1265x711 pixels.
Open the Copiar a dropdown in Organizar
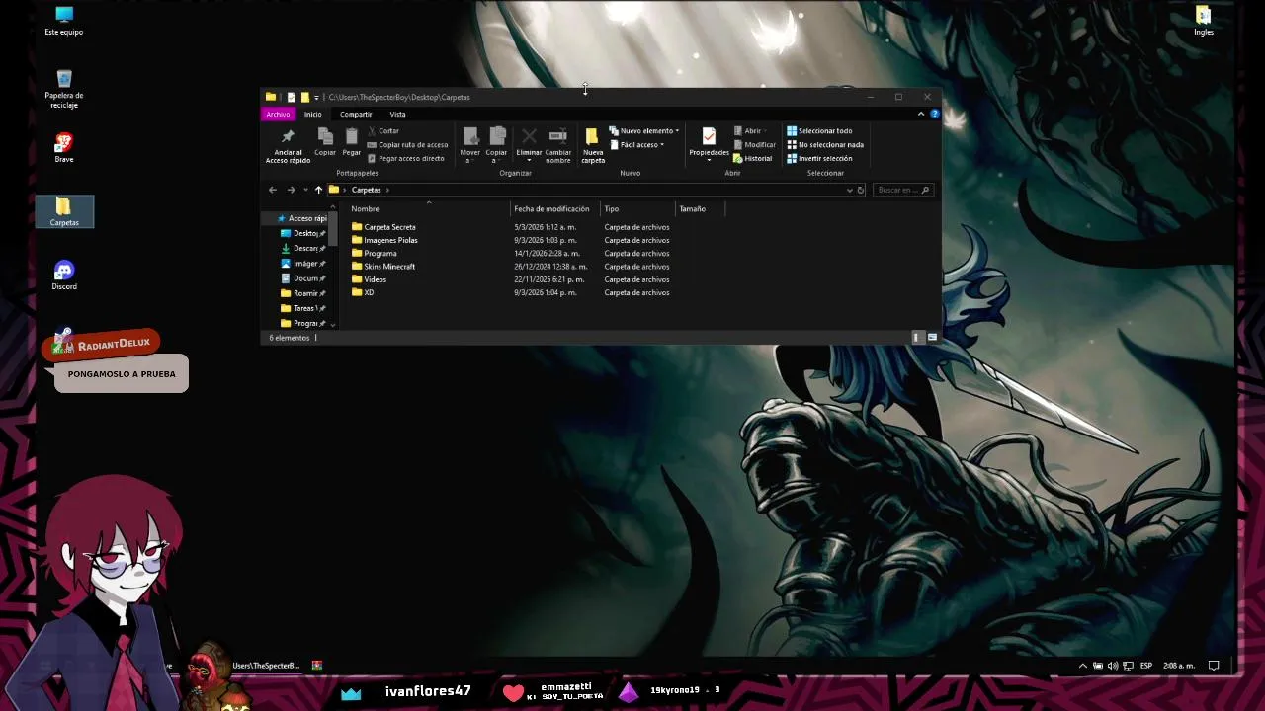tap(497, 145)
